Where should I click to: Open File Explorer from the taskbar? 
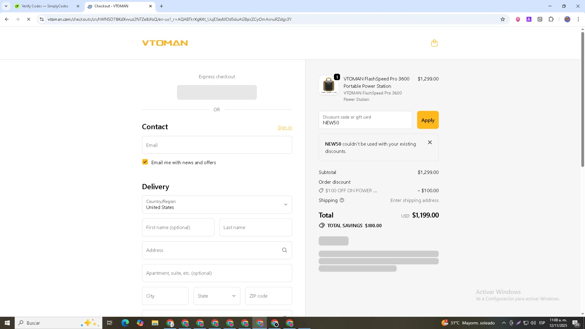tap(155, 323)
